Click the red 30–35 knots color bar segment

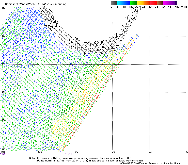[153, 3]
